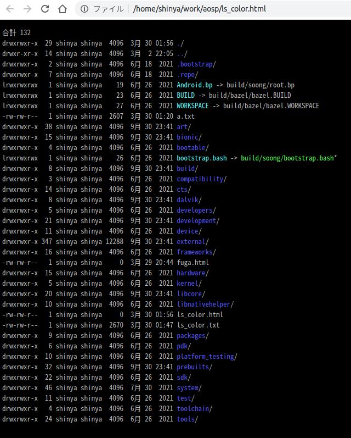This screenshot has height=438, width=351.
Task: Click the 'BUILD' symlink name
Action: tap(186, 96)
